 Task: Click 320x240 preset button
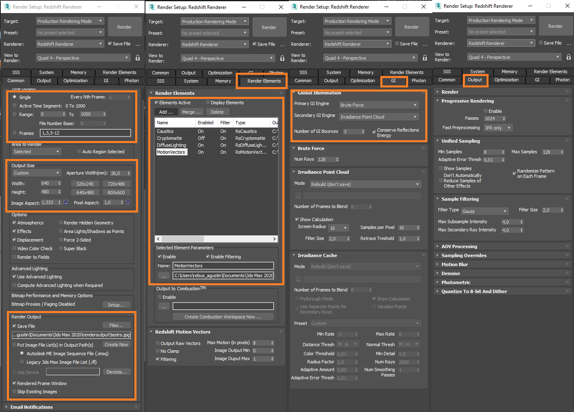click(85, 184)
